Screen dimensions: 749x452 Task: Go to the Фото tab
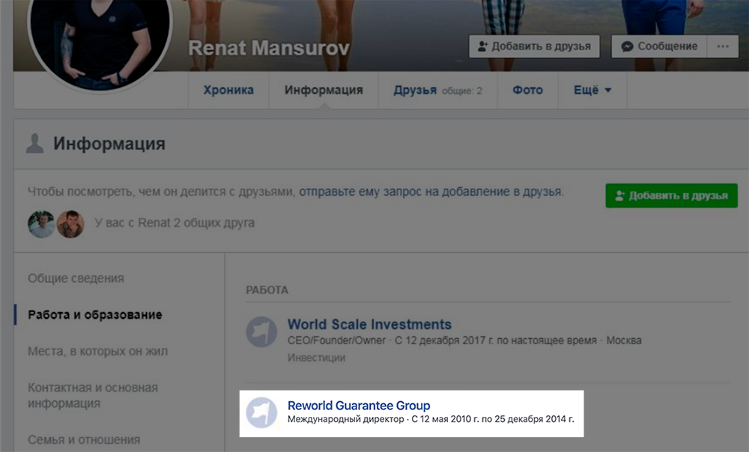click(x=528, y=91)
